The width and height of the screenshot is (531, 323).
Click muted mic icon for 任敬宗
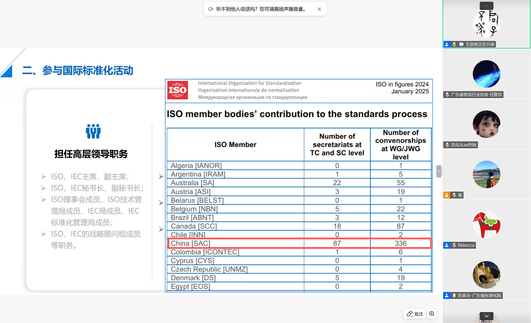[x=447, y=95]
